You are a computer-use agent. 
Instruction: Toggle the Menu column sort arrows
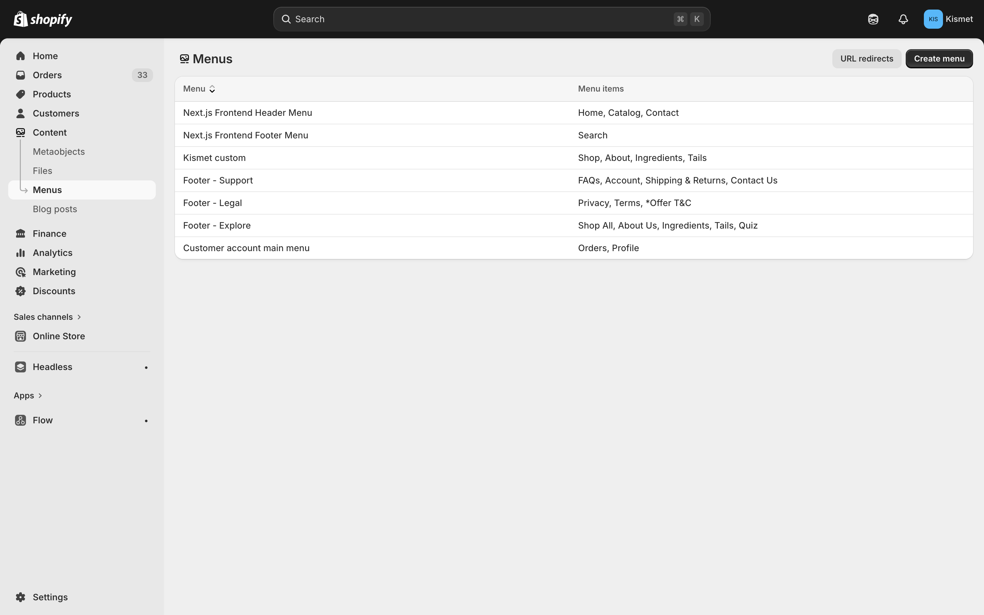[212, 88]
